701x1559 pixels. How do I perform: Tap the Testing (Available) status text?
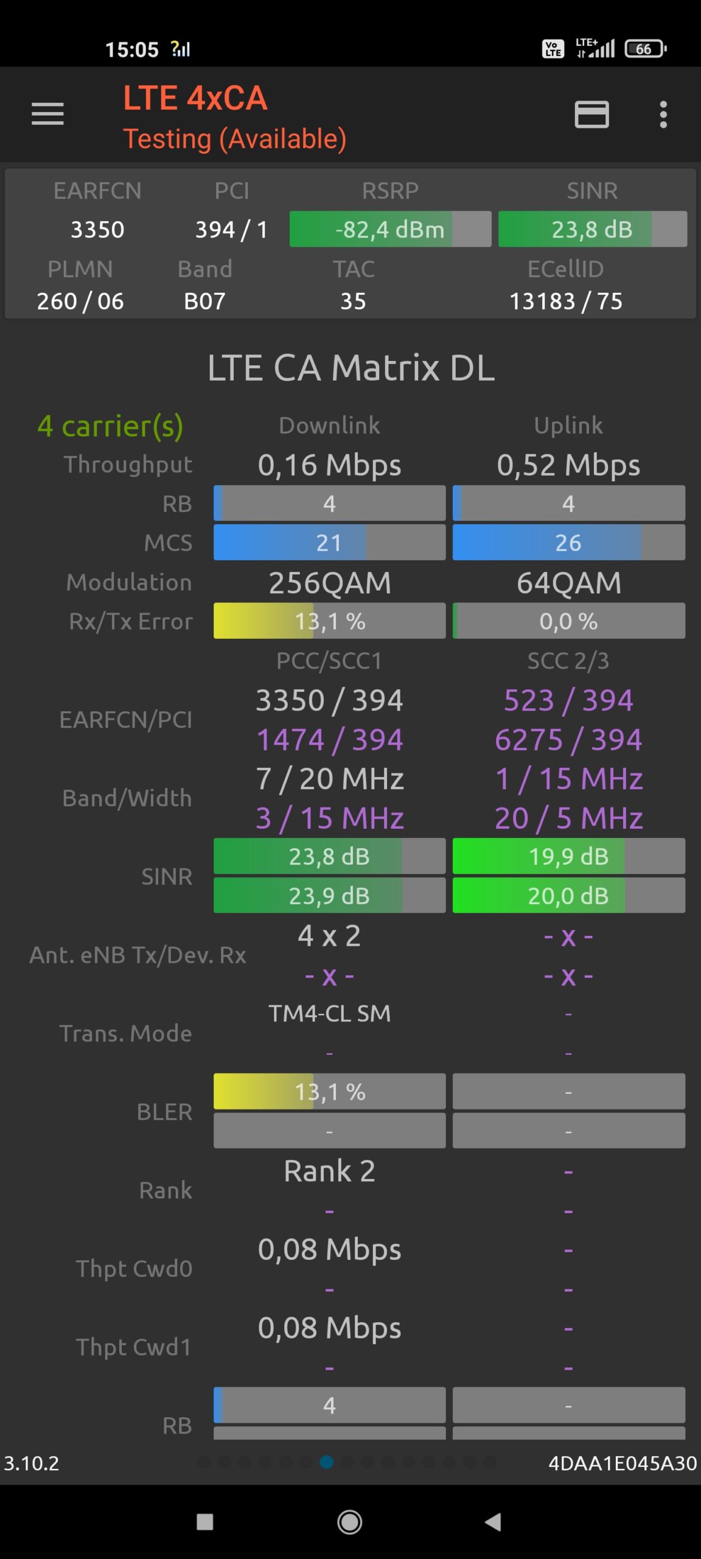235,139
